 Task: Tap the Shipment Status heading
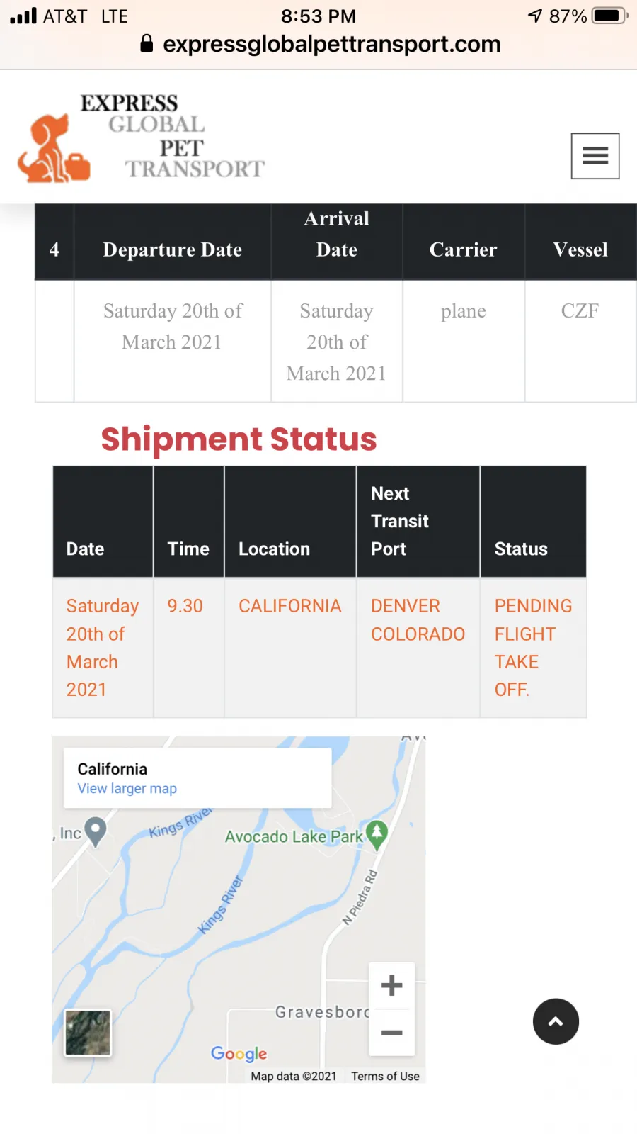point(239,439)
